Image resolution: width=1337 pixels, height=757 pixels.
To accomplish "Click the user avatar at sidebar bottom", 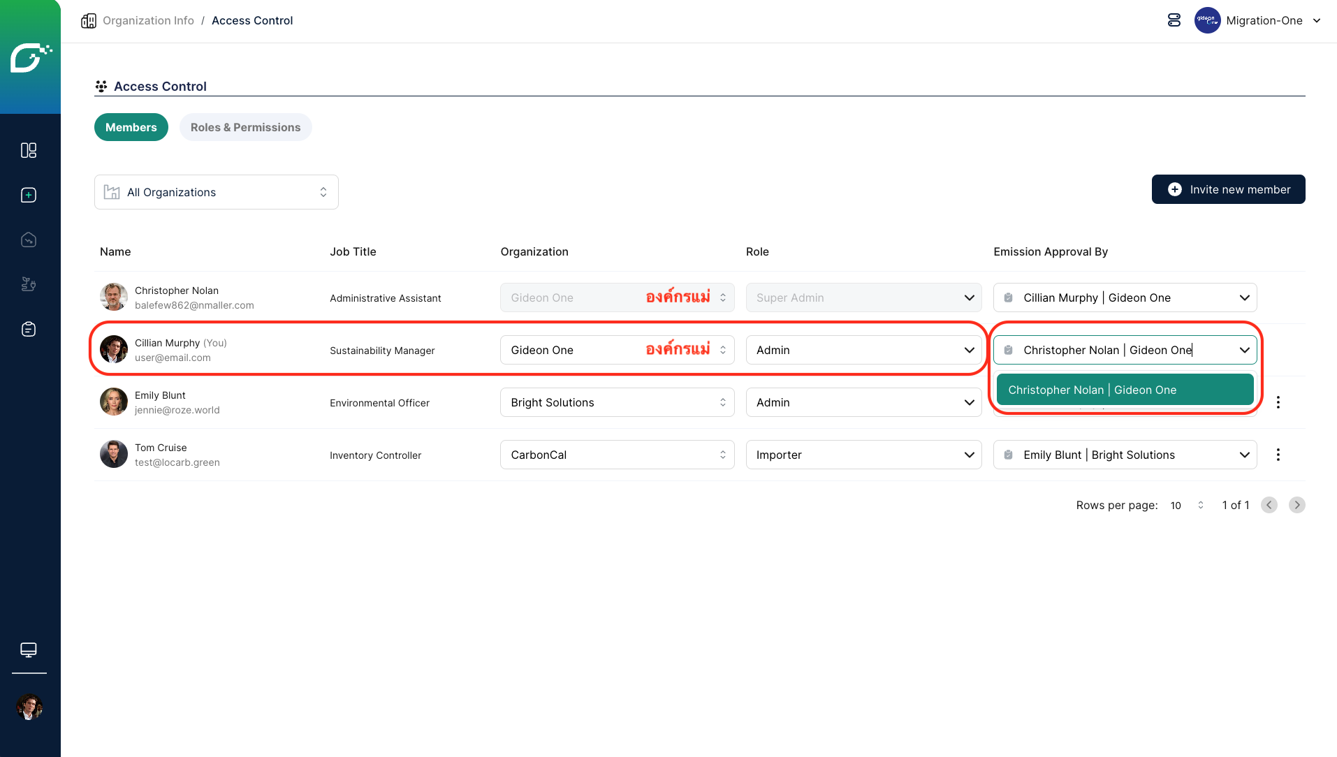I will (29, 707).
